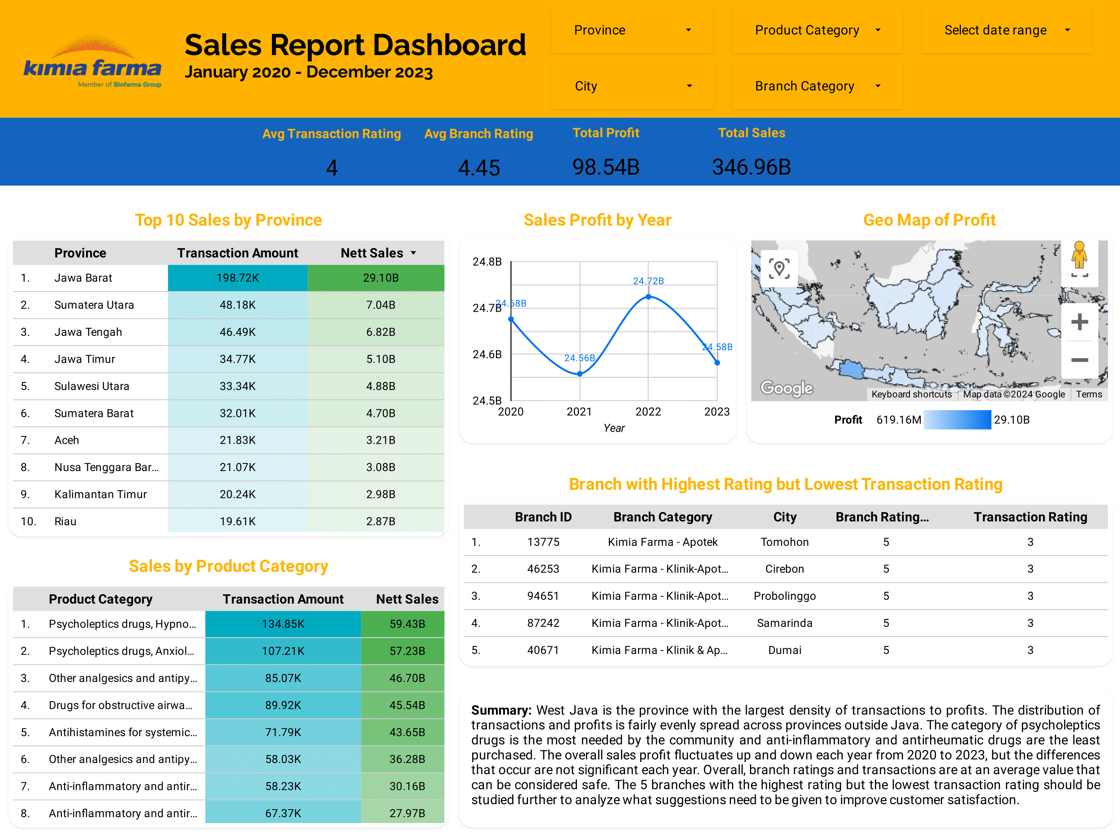Expand the Branch Category filter dropdown
Viewport: 1120px width, 840px height.
coord(817,86)
